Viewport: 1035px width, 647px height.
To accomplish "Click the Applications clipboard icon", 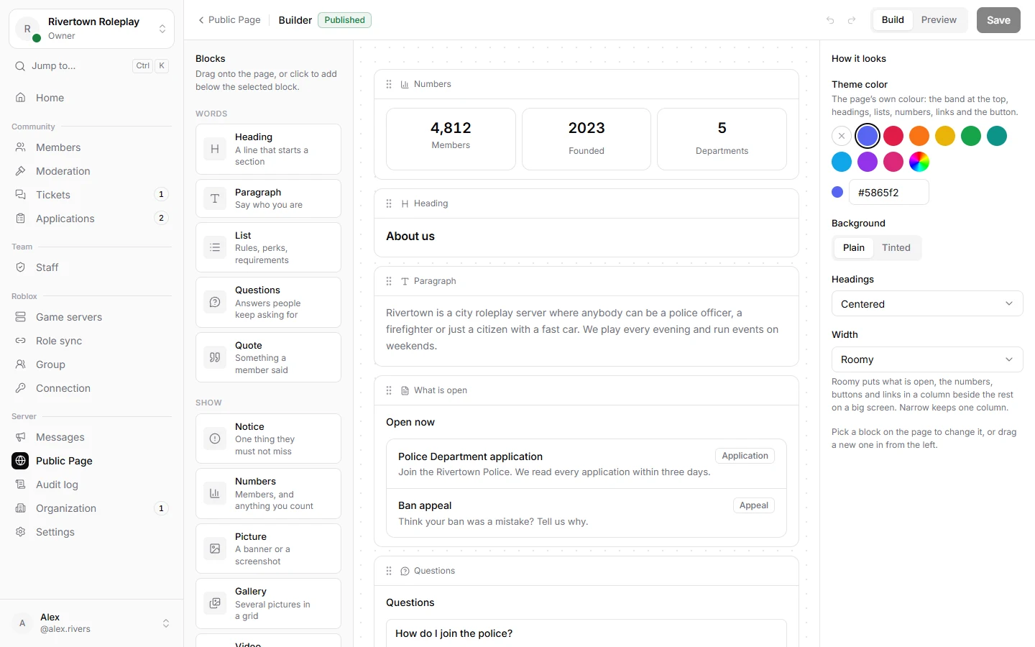I will tap(21, 219).
